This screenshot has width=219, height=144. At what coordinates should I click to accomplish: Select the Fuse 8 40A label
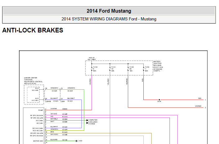click(x=95, y=69)
